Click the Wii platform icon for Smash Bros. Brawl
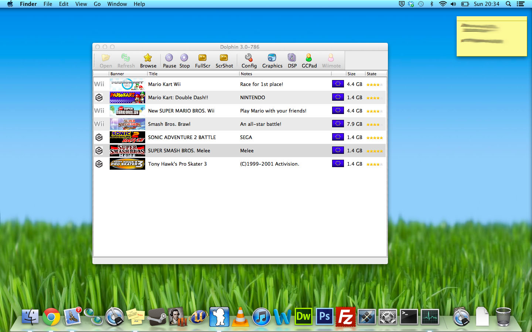Image resolution: width=532 pixels, height=332 pixels. (x=99, y=124)
